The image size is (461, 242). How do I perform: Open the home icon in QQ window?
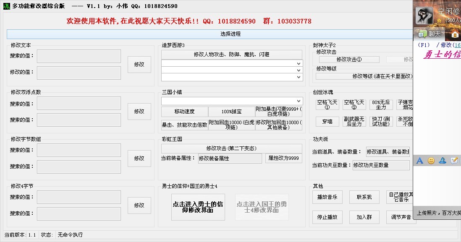coord(455,34)
